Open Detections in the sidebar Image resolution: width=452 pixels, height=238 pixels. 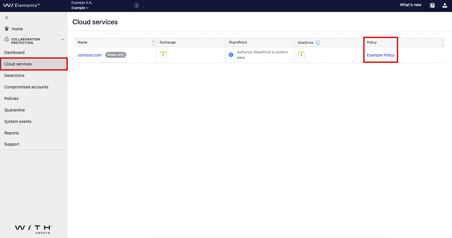click(x=14, y=75)
